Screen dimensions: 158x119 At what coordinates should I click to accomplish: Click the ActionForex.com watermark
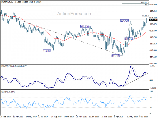[75, 14]
